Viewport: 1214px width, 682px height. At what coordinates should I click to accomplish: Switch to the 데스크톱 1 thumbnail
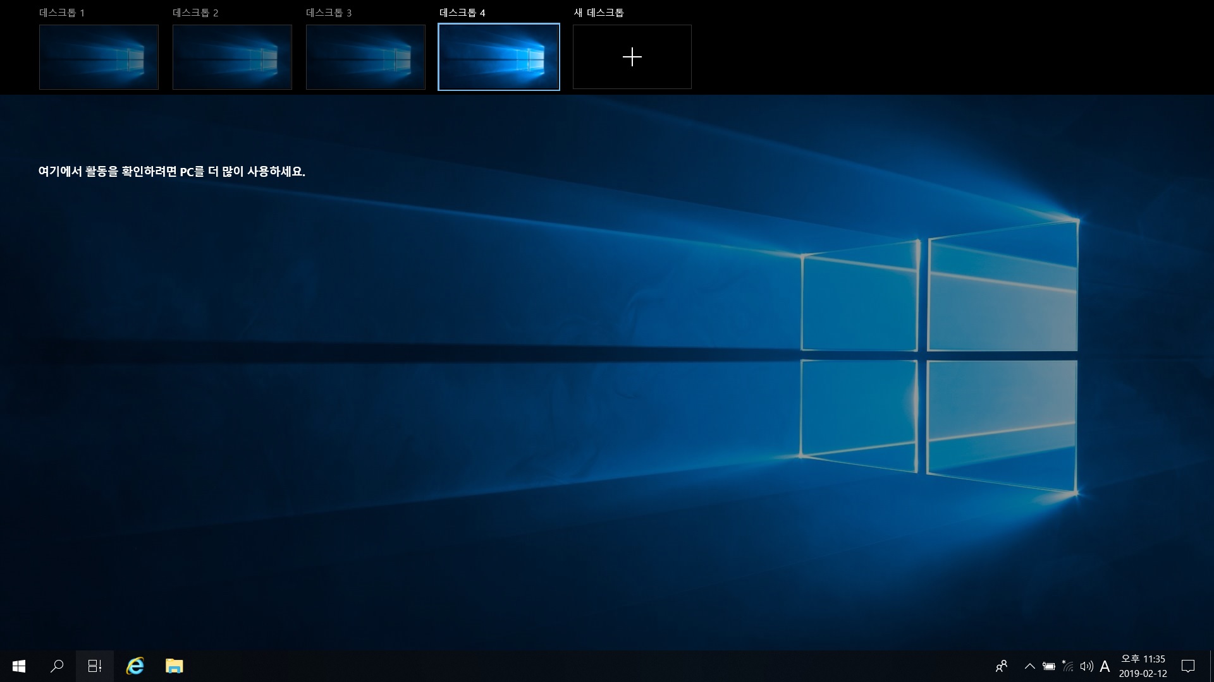tap(99, 57)
